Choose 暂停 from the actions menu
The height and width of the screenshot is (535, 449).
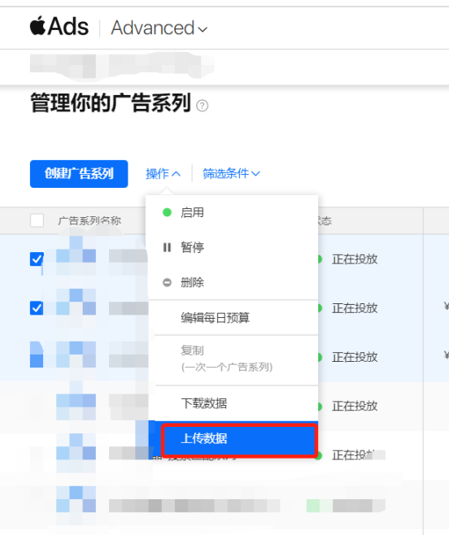pyautogui.click(x=233, y=247)
